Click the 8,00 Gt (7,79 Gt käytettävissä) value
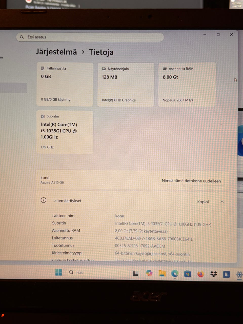243x324 pixels. (x=141, y=231)
